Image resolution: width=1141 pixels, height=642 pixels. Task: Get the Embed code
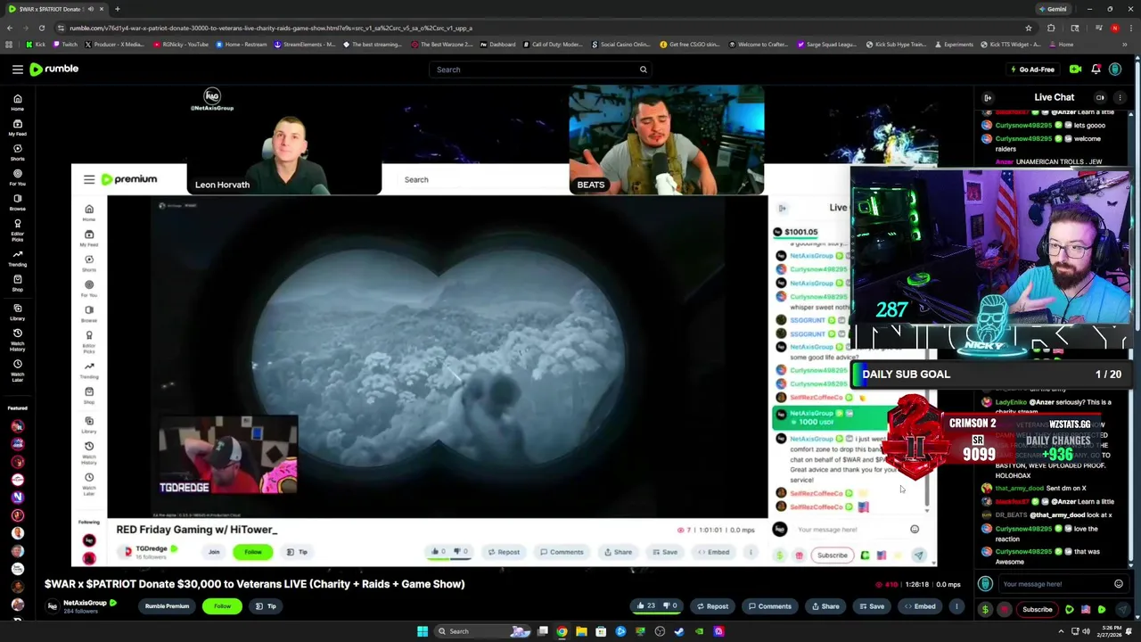(x=919, y=606)
